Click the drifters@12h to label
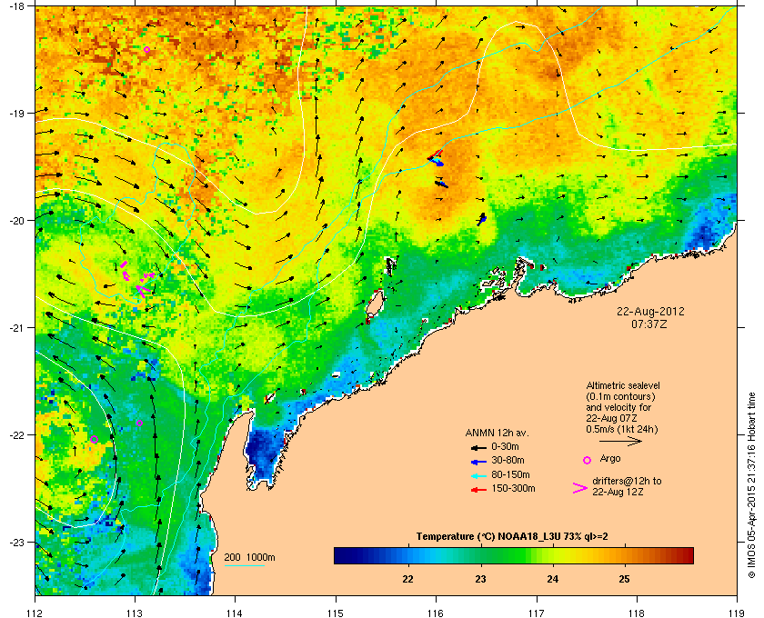 coord(627,481)
